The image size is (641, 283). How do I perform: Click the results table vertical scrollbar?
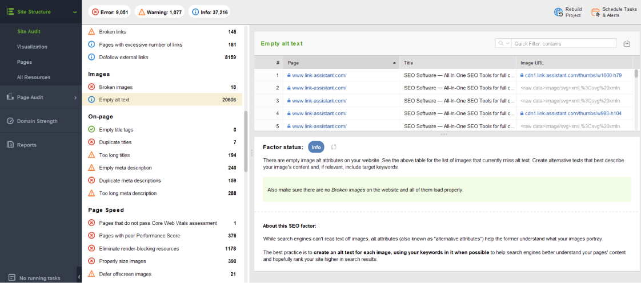click(636, 73)
